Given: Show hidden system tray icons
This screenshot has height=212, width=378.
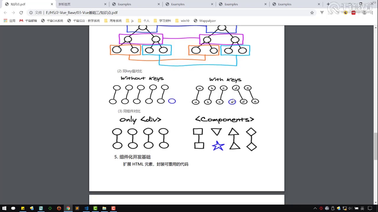Looking at the screenshot, I should point(315,208).
